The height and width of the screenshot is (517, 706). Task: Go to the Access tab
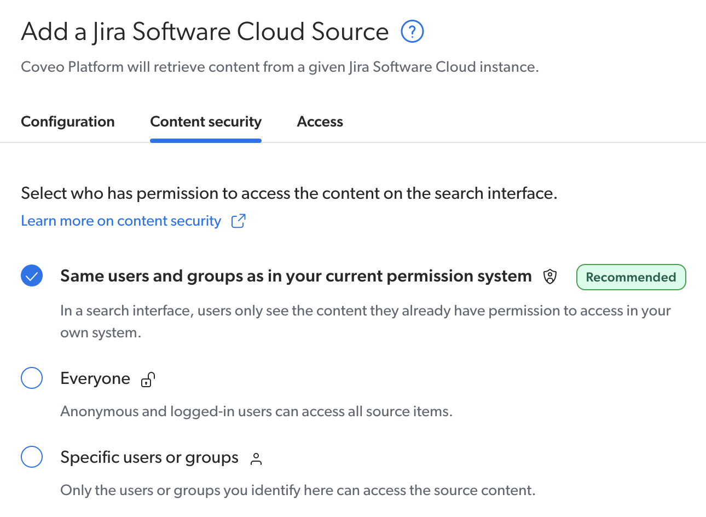320,122
